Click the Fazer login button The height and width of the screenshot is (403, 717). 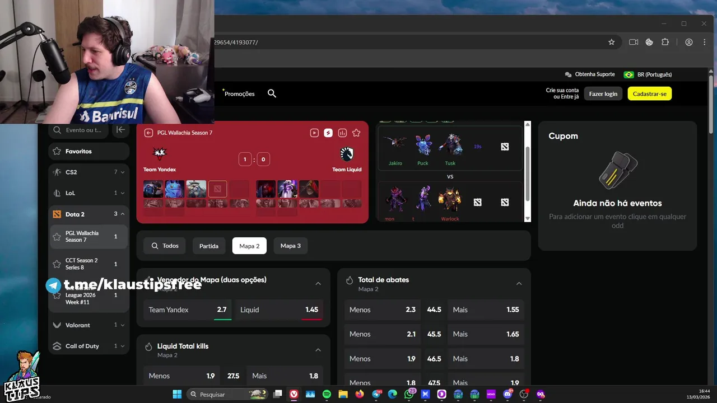point(603,93)
